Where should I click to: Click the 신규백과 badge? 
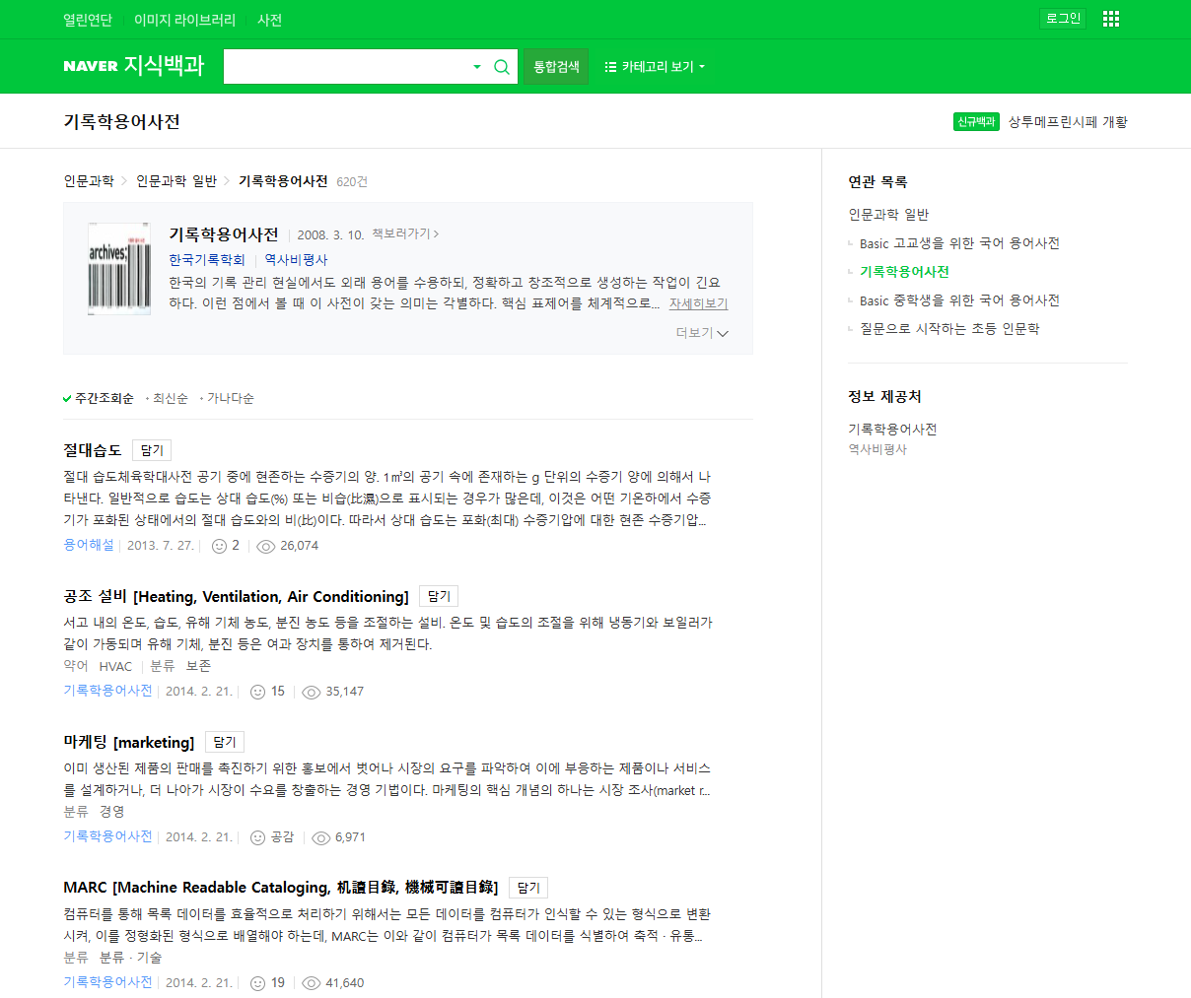pyautogui.click(x=976, y=122)
